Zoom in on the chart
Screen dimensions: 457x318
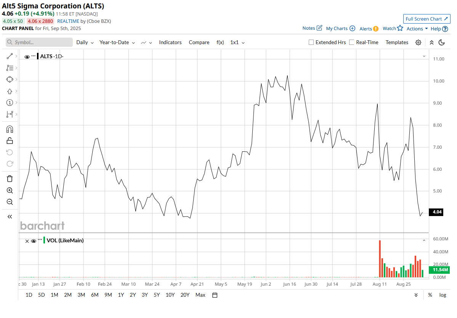click(10, 190)
